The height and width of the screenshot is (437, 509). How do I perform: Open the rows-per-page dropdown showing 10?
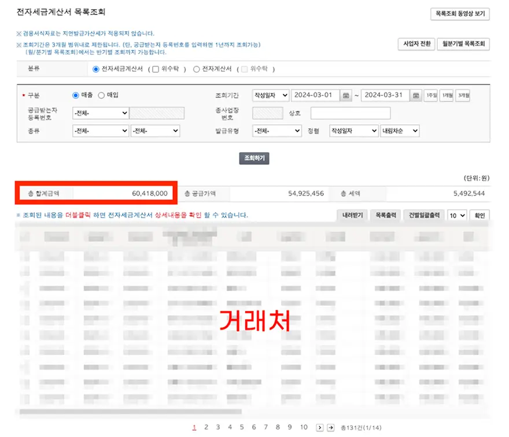[x=457, y=215]
